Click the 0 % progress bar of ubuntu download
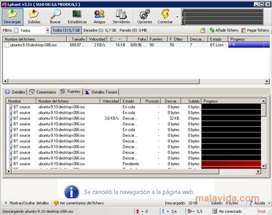This screenshot has width=272, height=215. pyautogui.click(x=249, y=45)
